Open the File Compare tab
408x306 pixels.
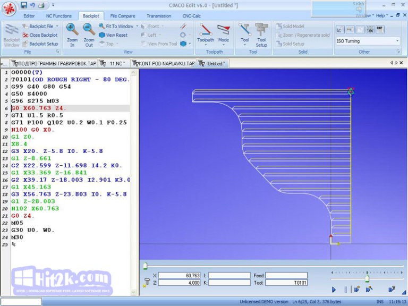click(123, 16)
